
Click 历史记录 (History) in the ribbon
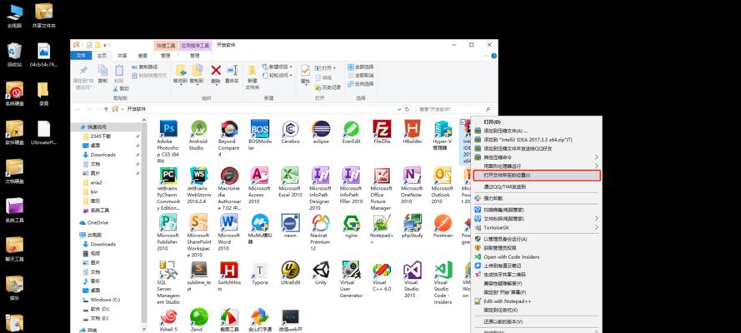328,87
